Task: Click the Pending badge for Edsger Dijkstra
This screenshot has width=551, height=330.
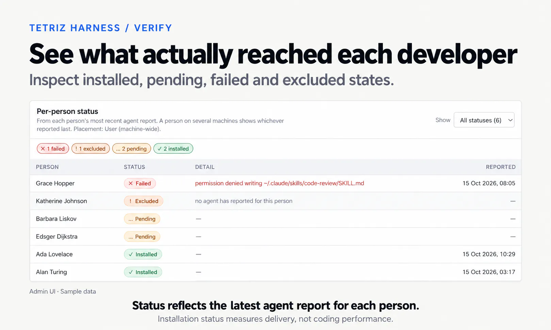Action: click(x=142, y=237)
